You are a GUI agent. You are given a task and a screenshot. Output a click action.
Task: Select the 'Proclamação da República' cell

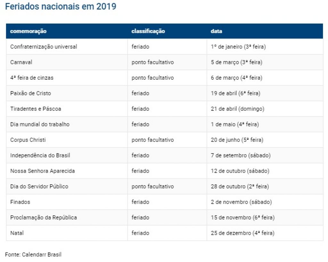pyautogui.click(x=44, y=218)
